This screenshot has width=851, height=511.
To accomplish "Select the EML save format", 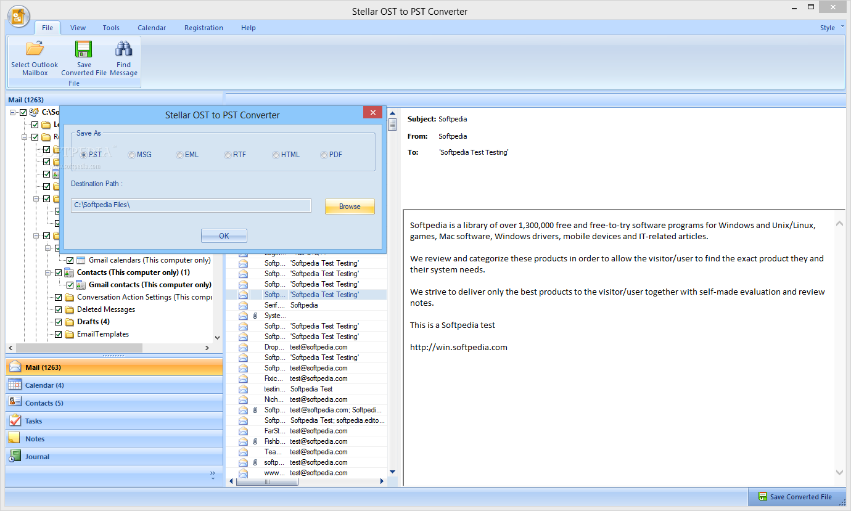I will (x=179, y=155).
